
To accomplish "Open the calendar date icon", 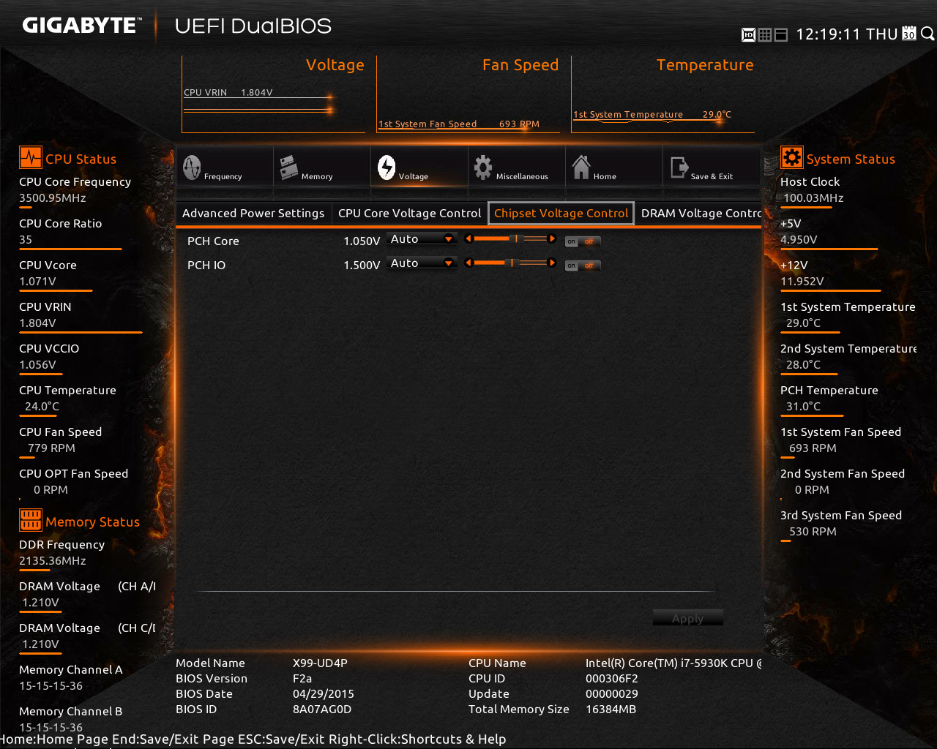I will [x=909, y=34].
